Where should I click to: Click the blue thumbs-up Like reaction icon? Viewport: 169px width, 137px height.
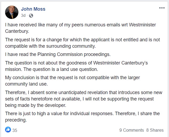(x=8, y=130)
